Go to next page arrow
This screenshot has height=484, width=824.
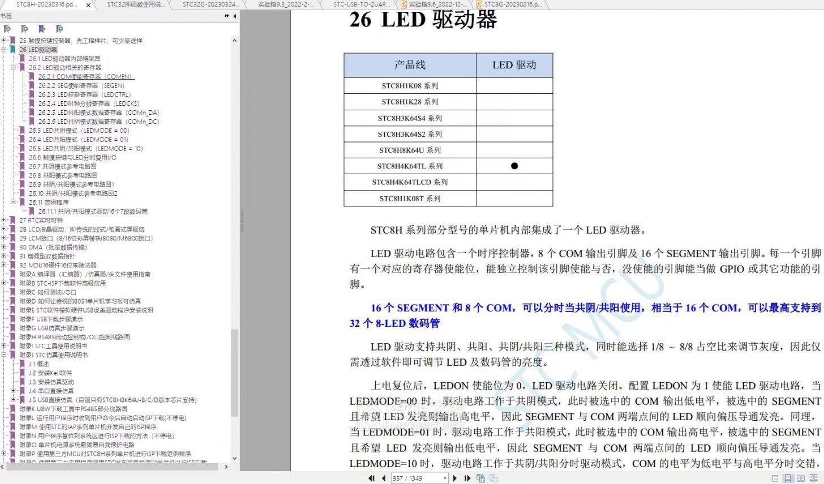tap(455, 478)
